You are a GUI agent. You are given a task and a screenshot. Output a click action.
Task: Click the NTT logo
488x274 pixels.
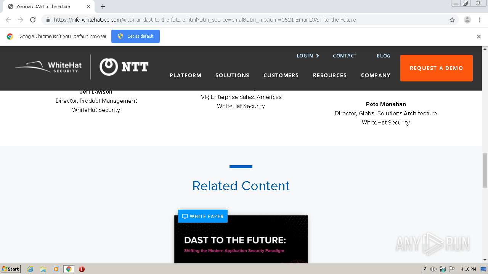124,67
